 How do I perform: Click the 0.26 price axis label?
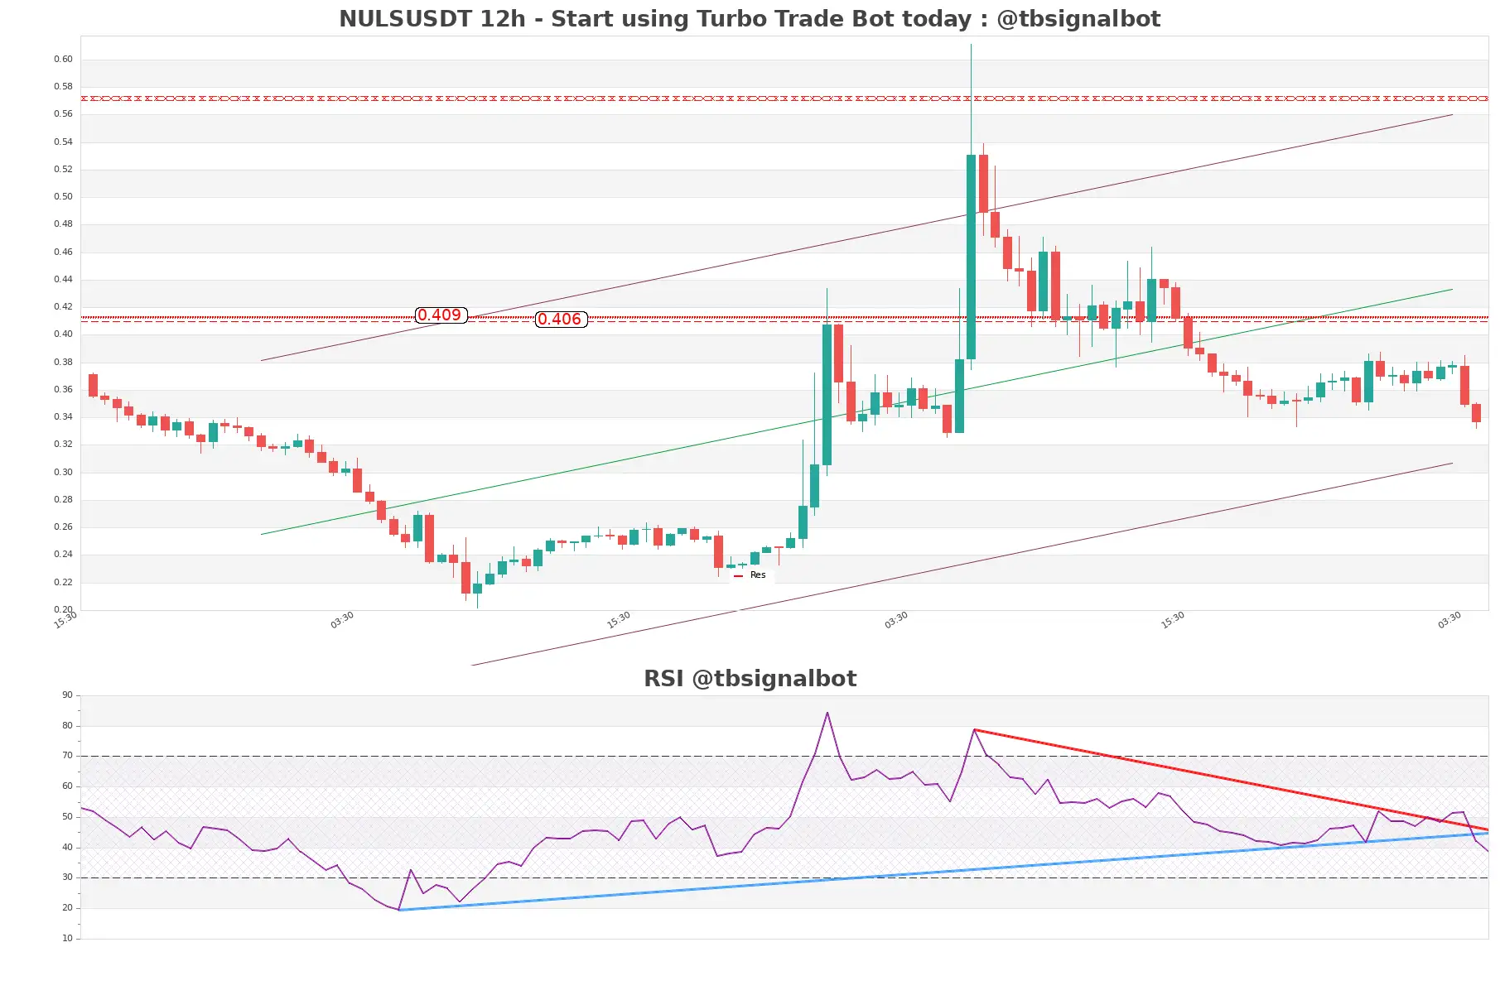(63, 526)
